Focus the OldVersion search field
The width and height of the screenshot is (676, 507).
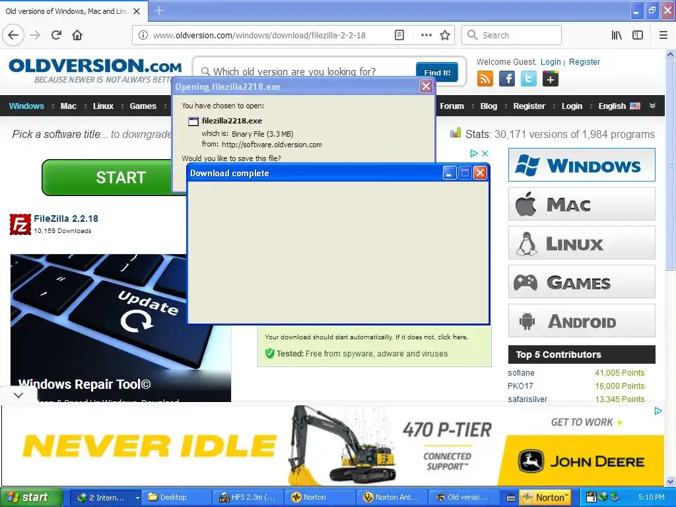coord(308,71)
